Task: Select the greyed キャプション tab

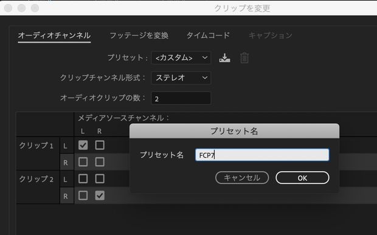Action: [271, 36]
